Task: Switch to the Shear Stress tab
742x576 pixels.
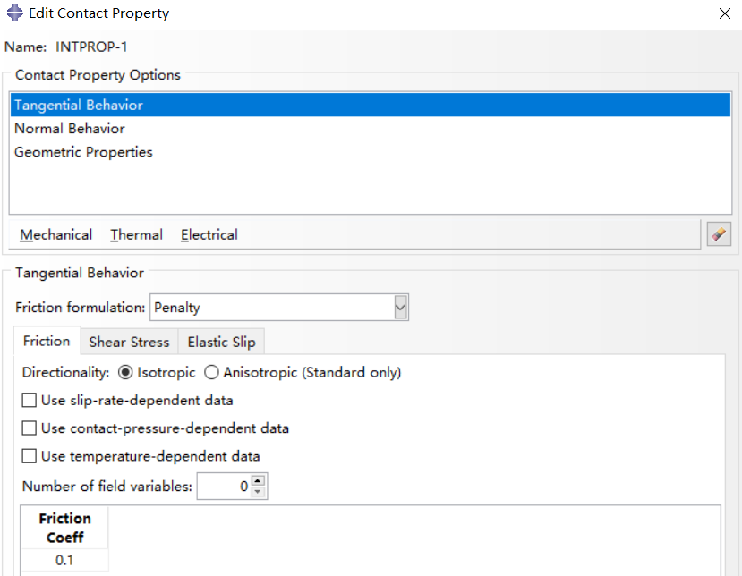Action: point(129,342)
